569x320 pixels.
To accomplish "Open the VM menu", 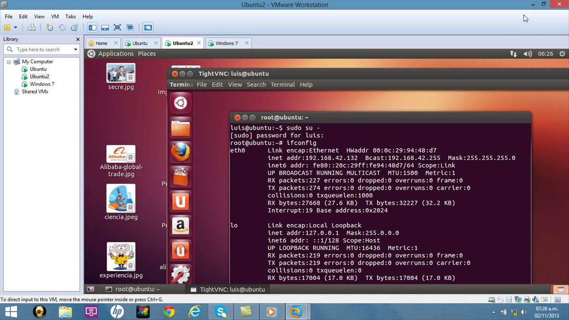I will tap(55, 16).
